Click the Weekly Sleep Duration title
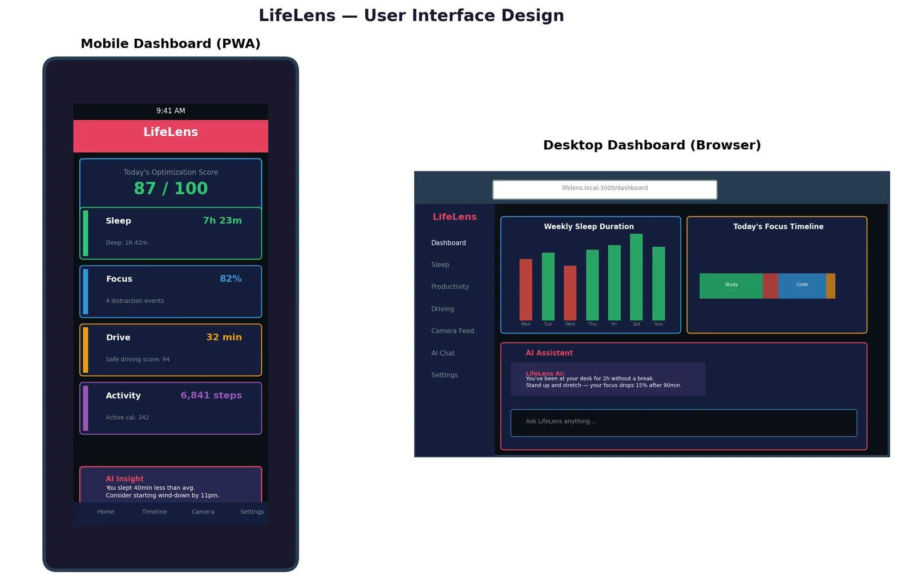This screenshot has width=913, height=582. click(589, 227)
